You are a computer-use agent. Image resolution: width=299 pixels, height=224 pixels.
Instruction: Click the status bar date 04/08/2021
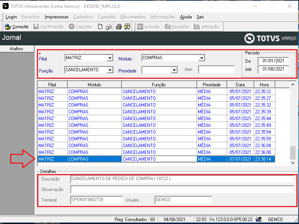[174, 219]
